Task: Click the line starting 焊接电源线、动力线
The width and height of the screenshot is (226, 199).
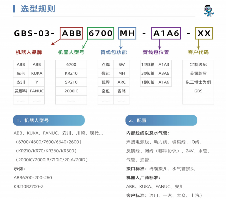Action: pos(164,142)
